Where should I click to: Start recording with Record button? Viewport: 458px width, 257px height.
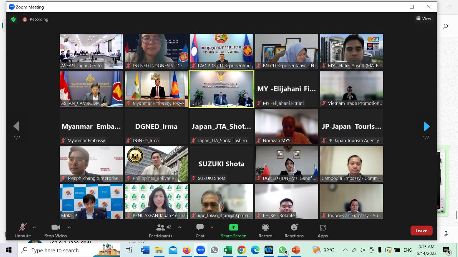[x=265, y=231]
